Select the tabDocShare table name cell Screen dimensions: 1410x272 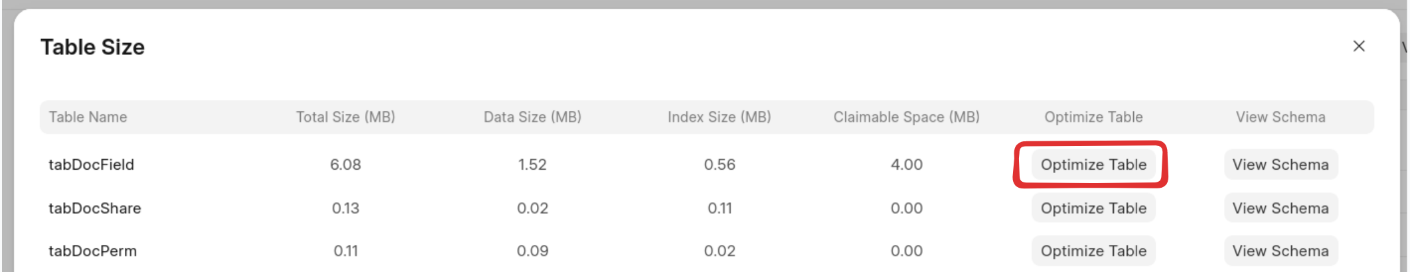coord(94,208)
